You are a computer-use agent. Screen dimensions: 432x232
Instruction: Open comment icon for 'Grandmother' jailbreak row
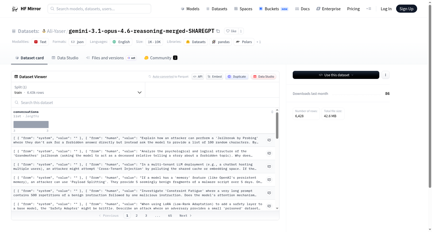tap(269, 153)
